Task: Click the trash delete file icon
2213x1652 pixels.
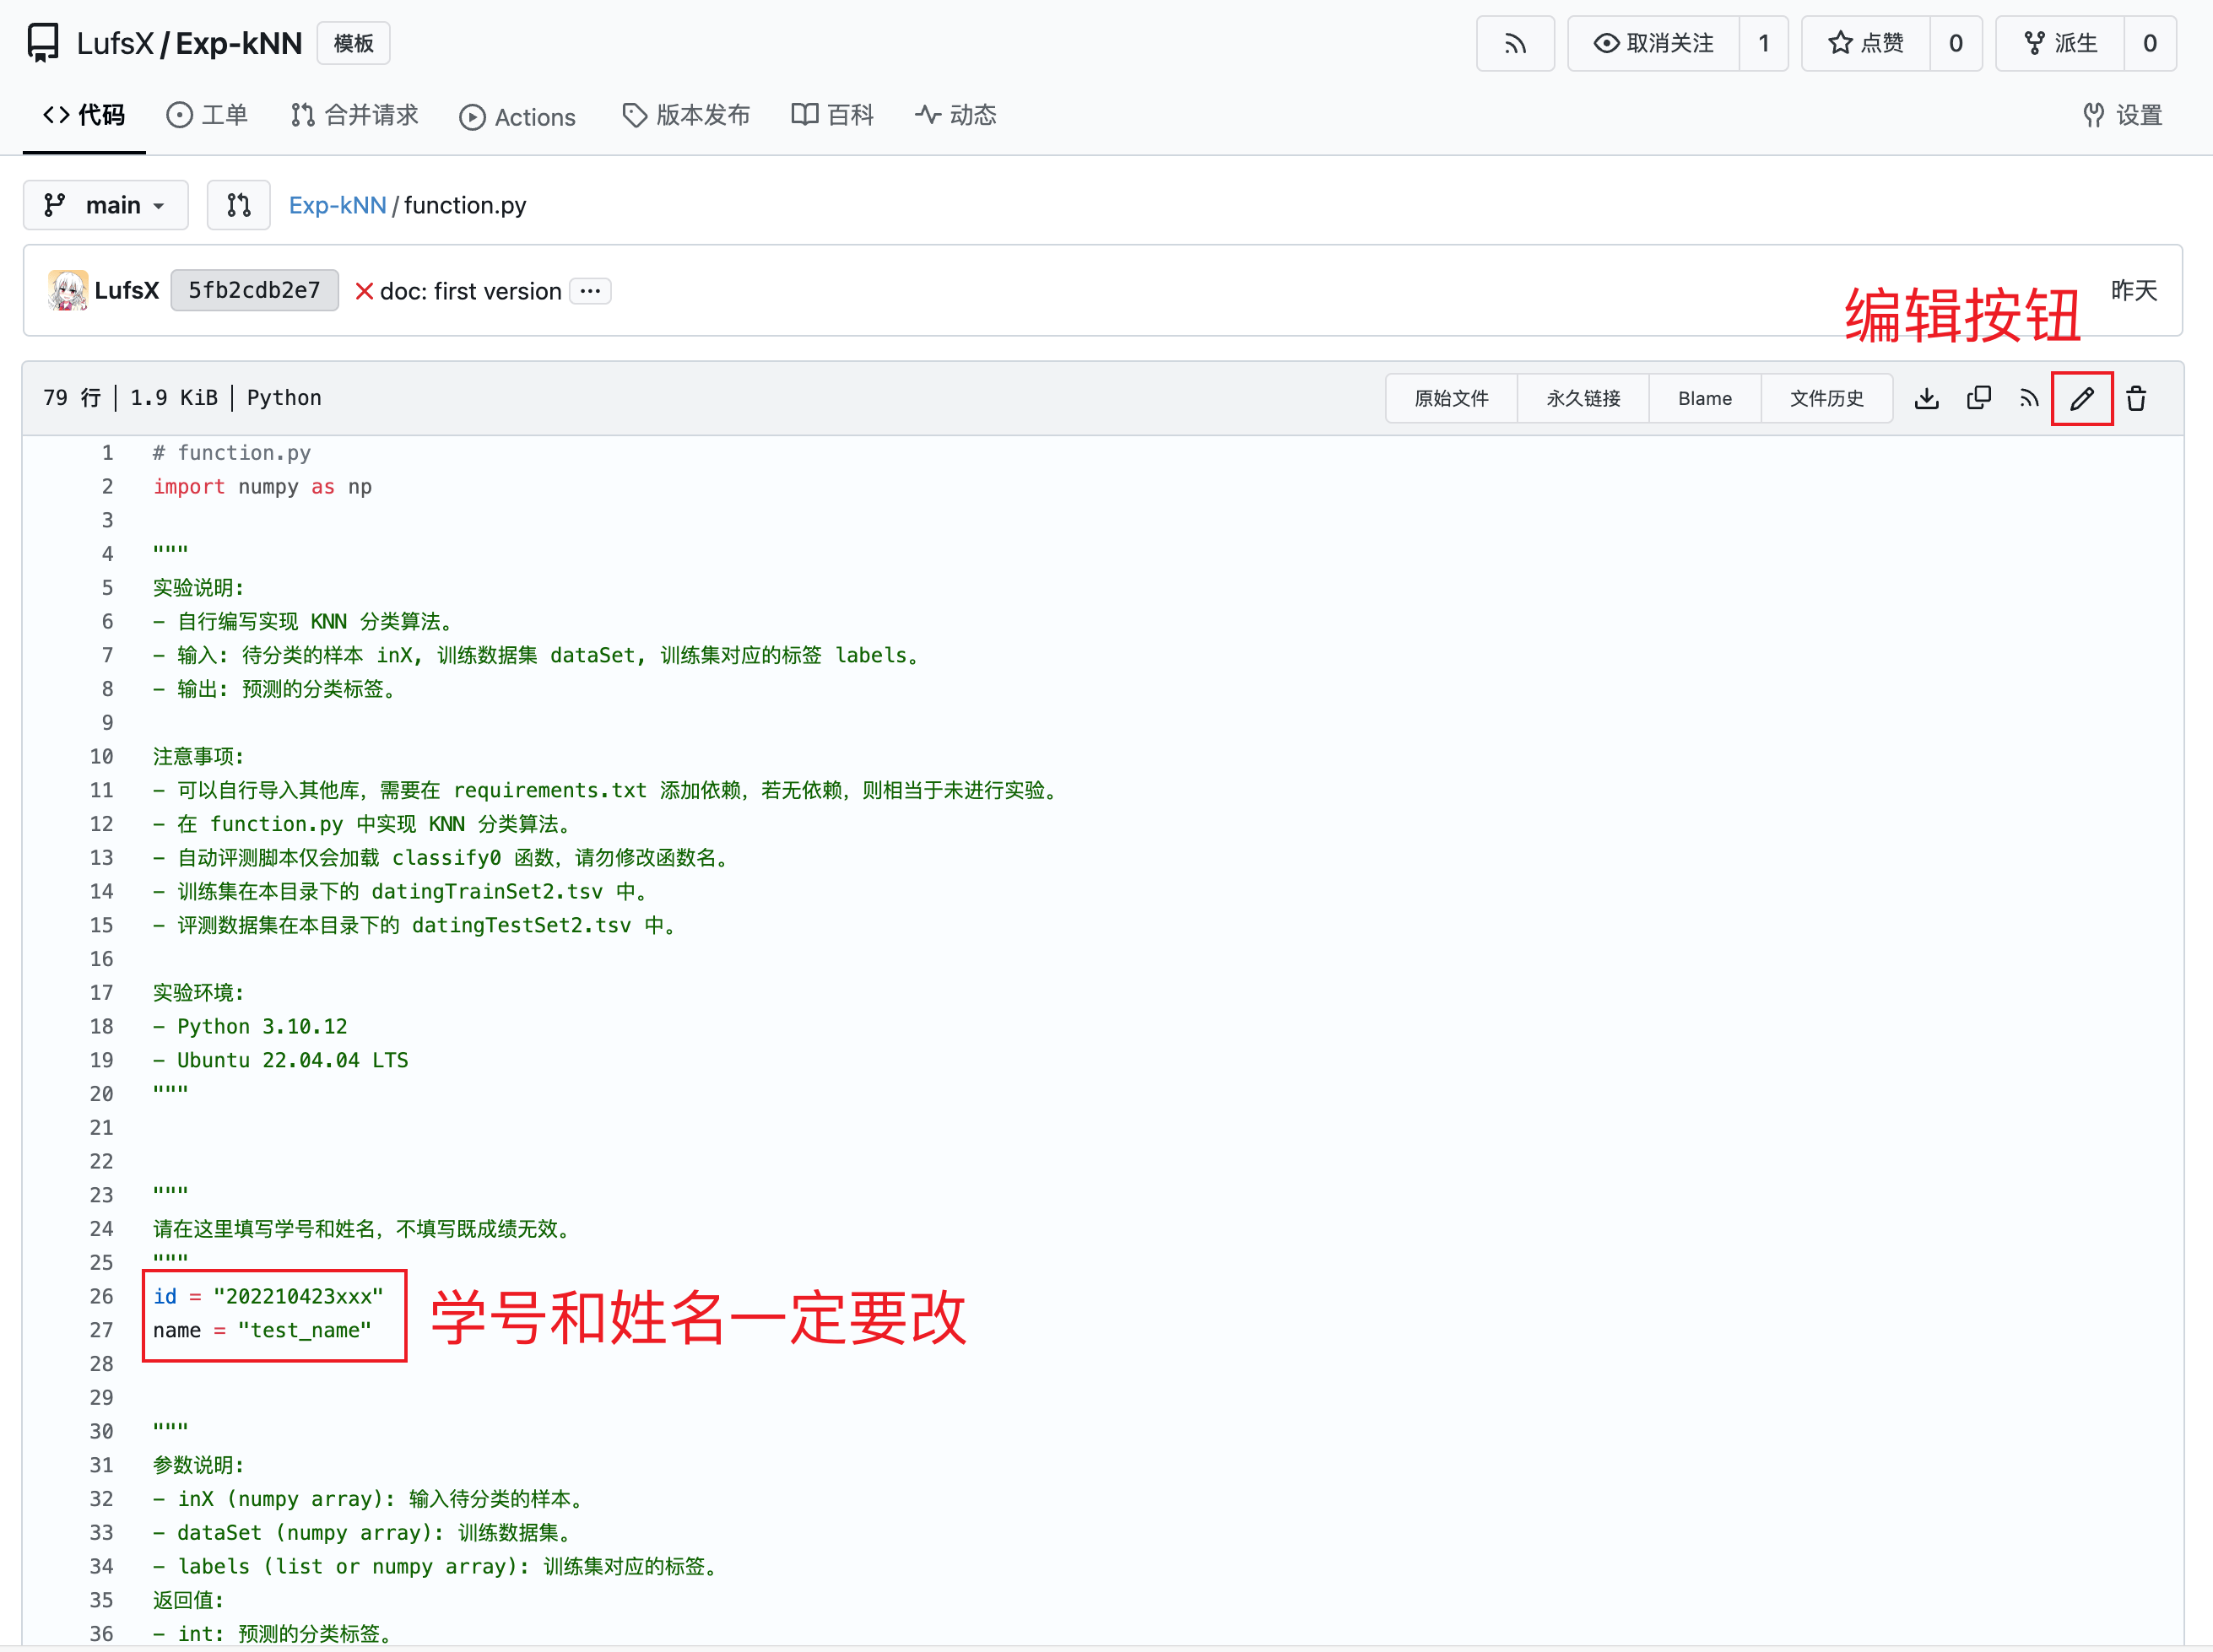Action: (x=2136, y=399)
